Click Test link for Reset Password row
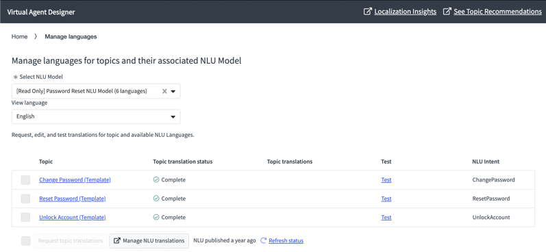This screenshot has width=546, height=252. click(x=386, y=199)
